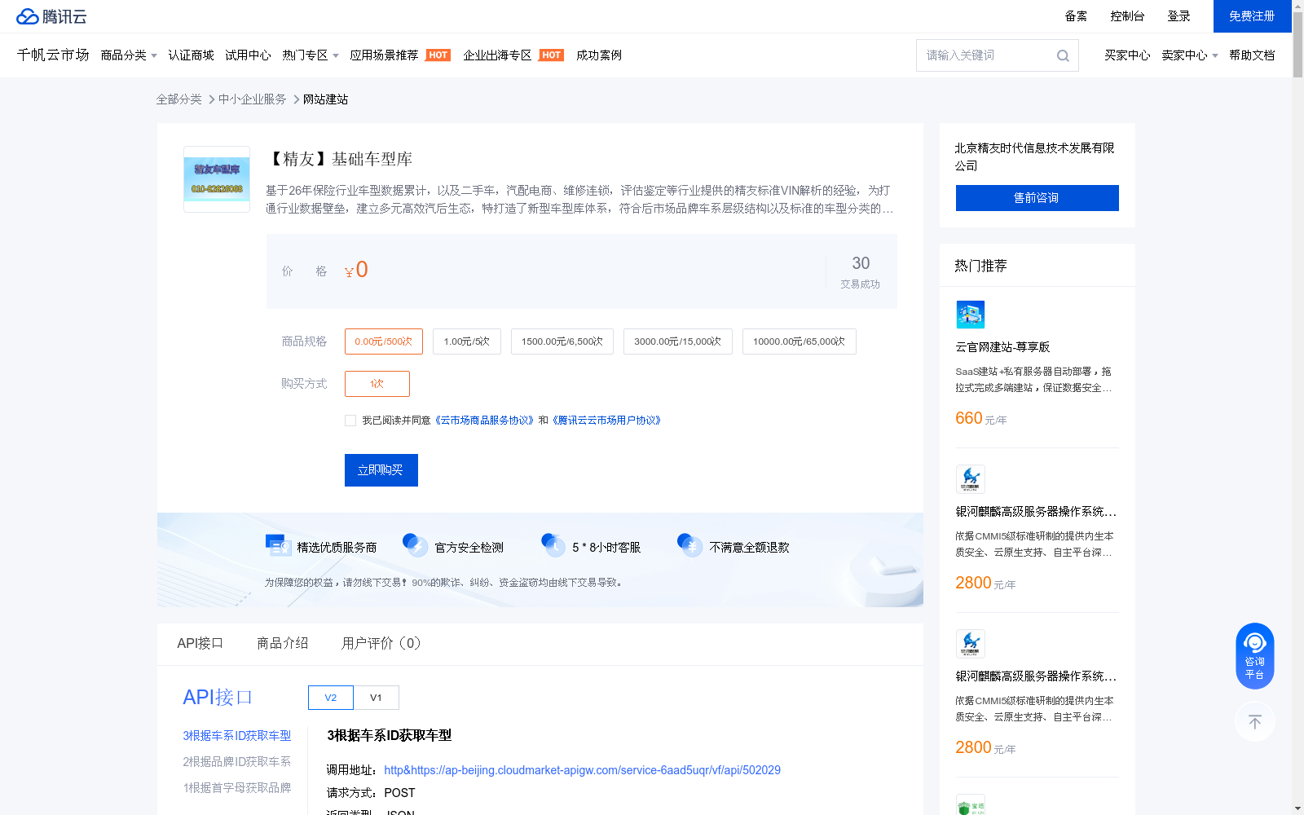Click the 备案 link
This screenshot has width=1304, height=815.
1076,16
